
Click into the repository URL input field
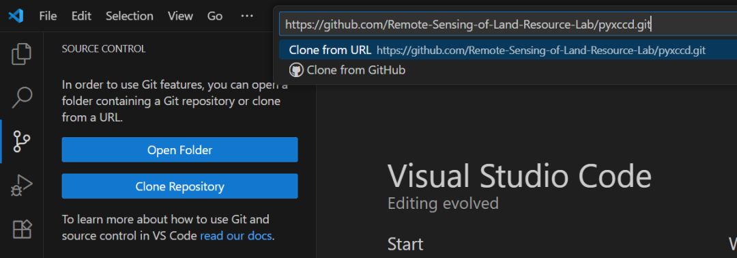[x=508, y=25]
